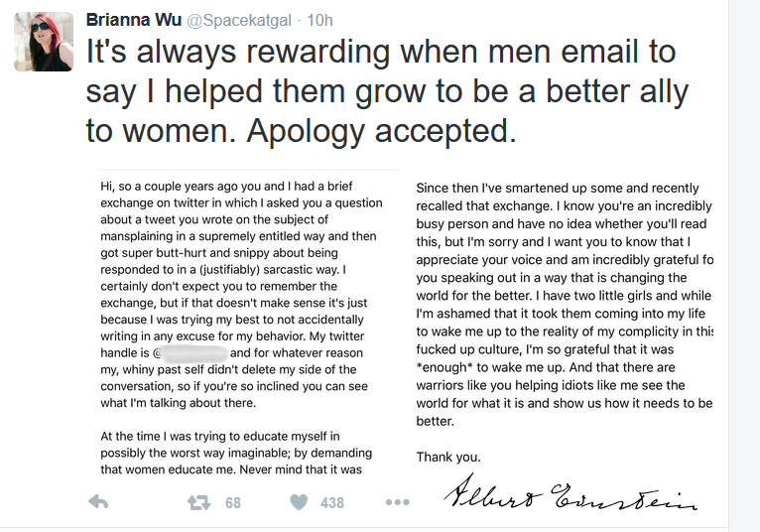The width and height of the screenshot is (760, 532).
Task: Click the 10h timestamp link
Action: [319, 20]
